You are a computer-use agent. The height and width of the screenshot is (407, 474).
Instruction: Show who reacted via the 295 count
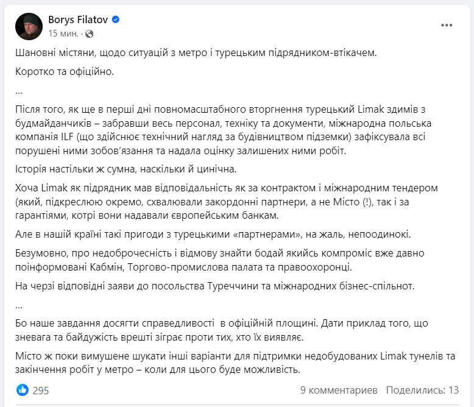(x=41, y=390)
